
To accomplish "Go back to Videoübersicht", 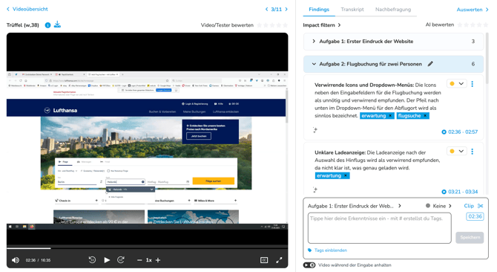I will pos(27,9).
